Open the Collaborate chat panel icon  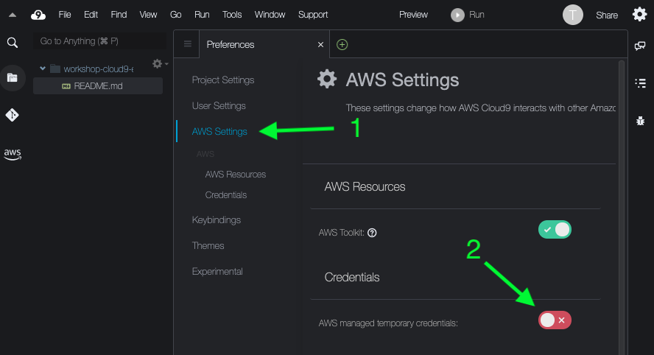[x=640, y=46]
